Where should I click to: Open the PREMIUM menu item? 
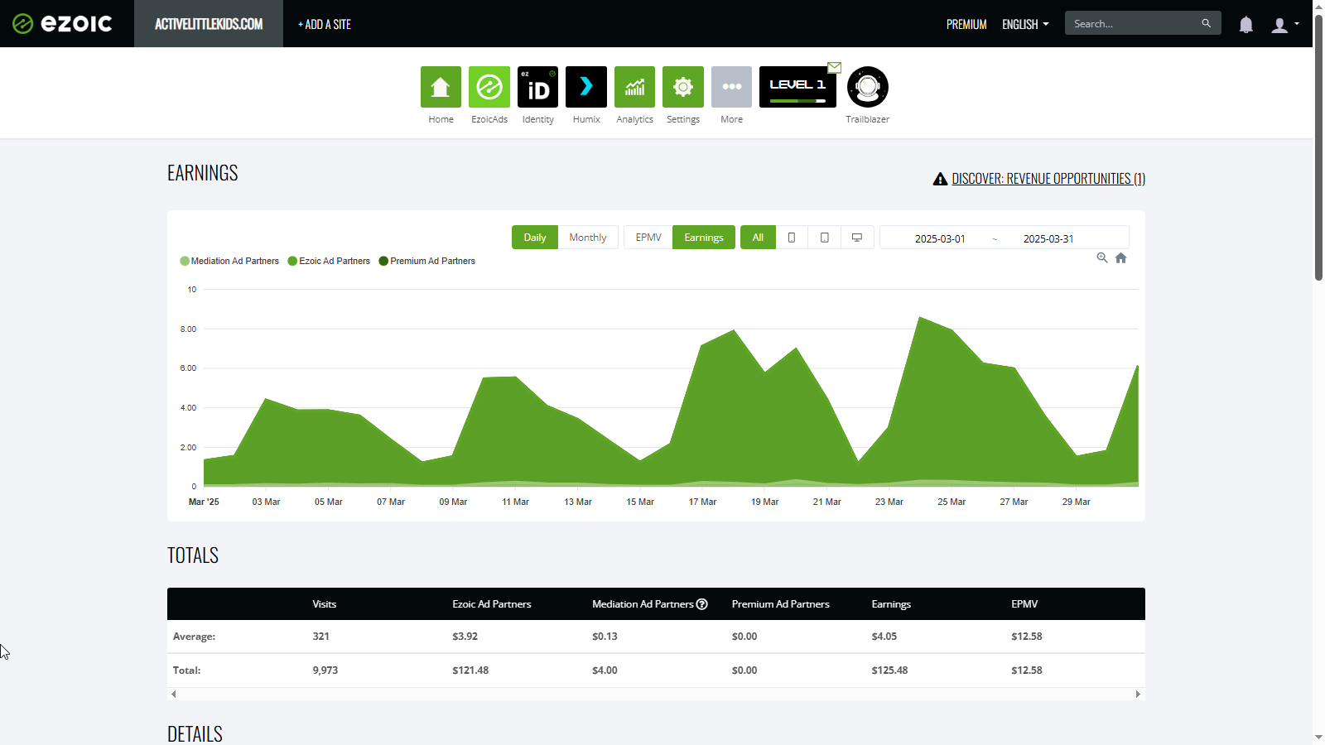(966, 24)
